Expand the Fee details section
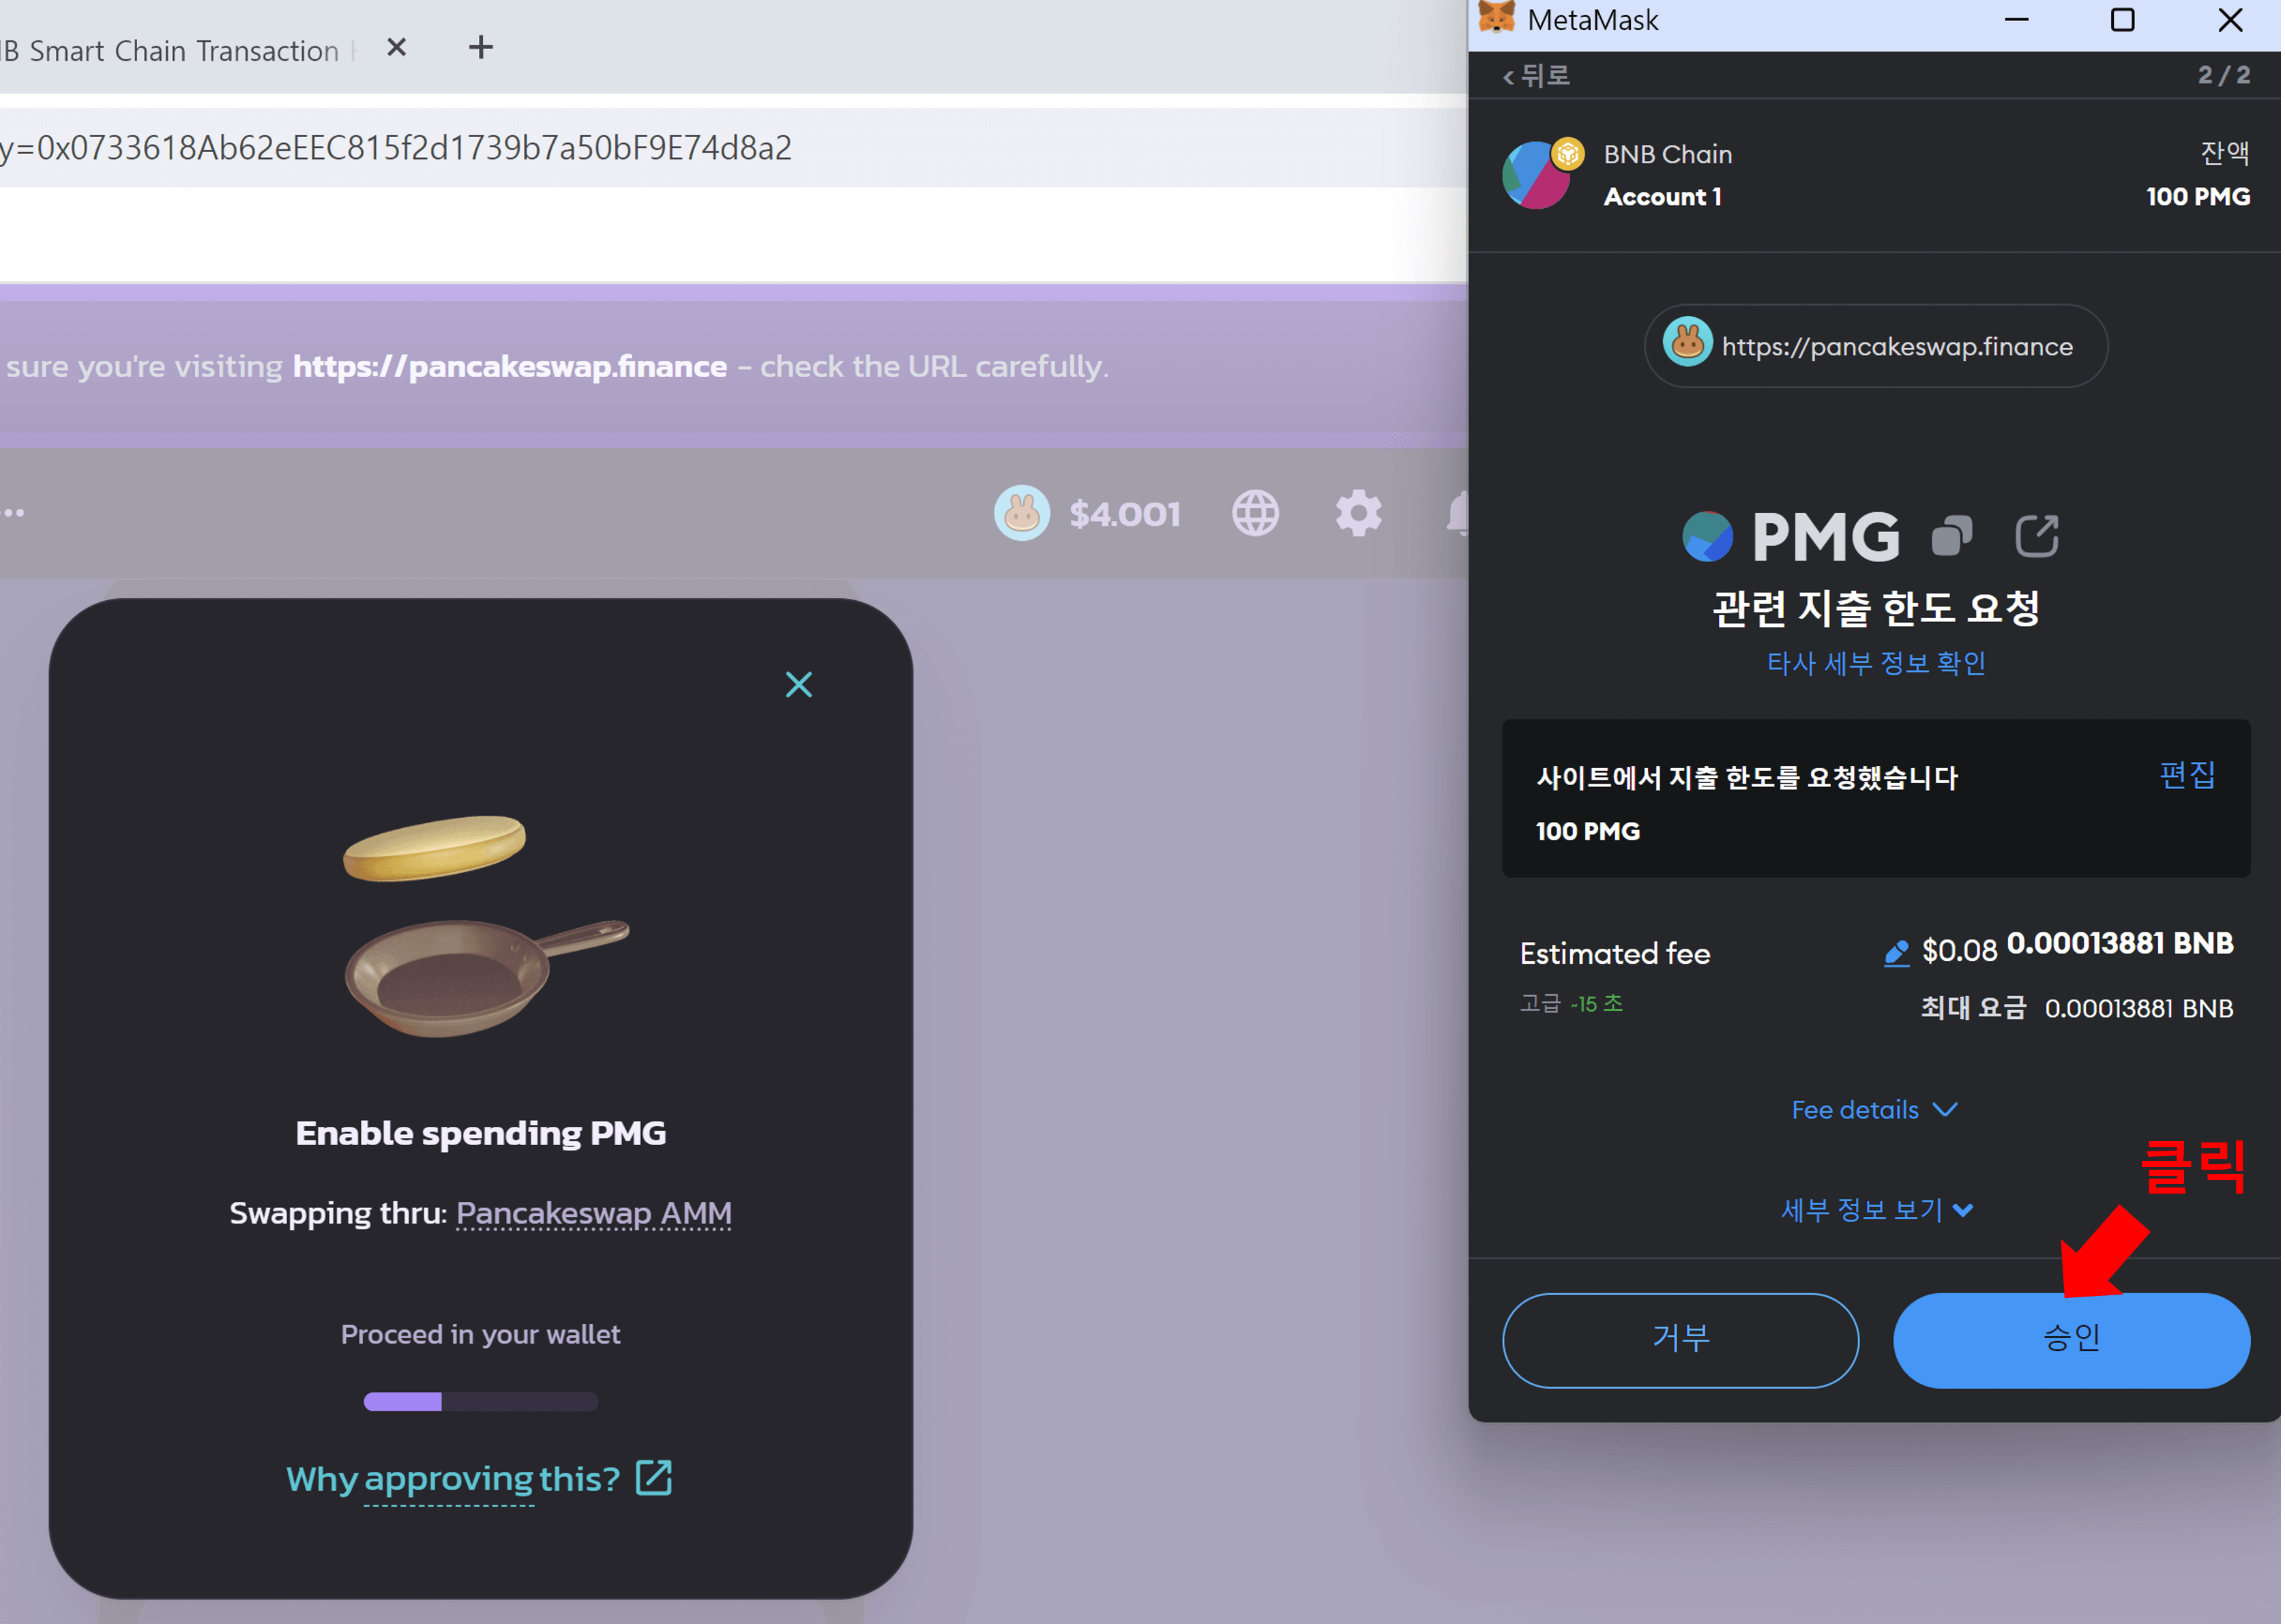Image resolution: width=2285 pixels, height=1624 pixels. (1874, 1109)
